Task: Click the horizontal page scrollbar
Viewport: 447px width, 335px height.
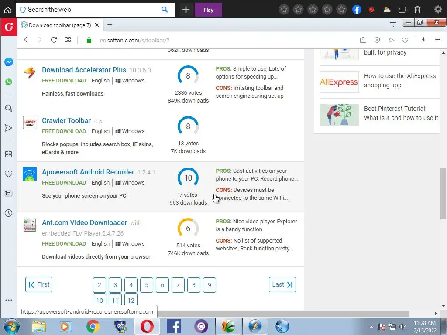Action: pyautogui.click(x=284, y=314)
